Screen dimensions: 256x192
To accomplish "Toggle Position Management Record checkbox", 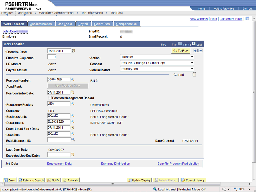I will (x=50, y=98).
